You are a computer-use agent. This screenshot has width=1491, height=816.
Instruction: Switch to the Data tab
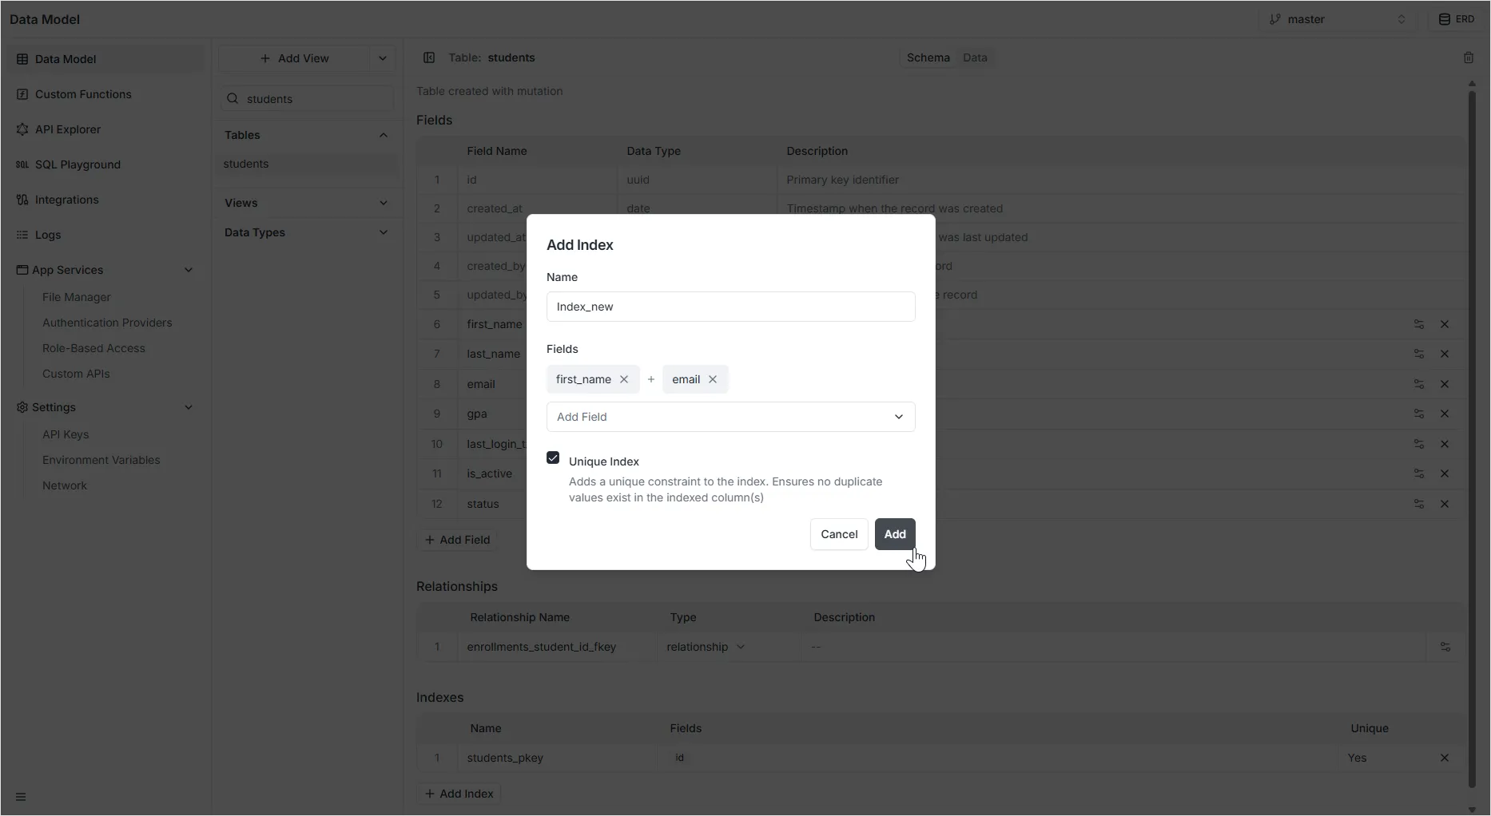[974, 57]
